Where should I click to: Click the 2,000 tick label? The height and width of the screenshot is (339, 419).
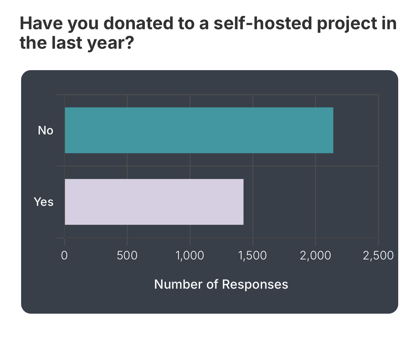click(x=315, y=256)
